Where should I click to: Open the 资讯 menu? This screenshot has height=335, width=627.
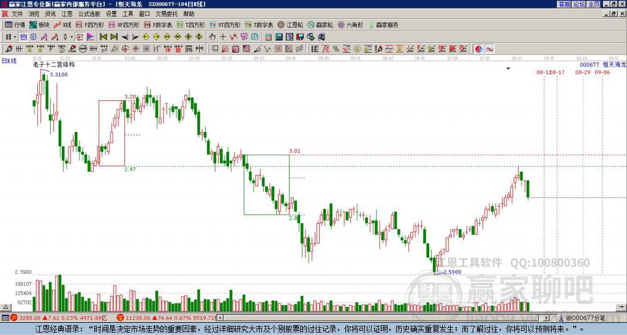[x=50, y=14]
